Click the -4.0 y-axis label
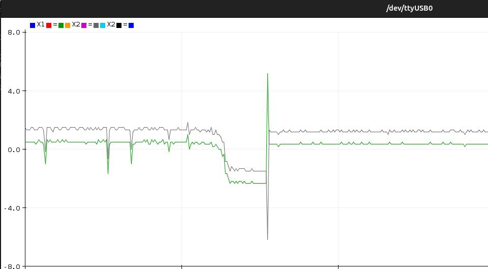Screen dimensions: 488x269 pyautogui.click(x=11, y=208)
